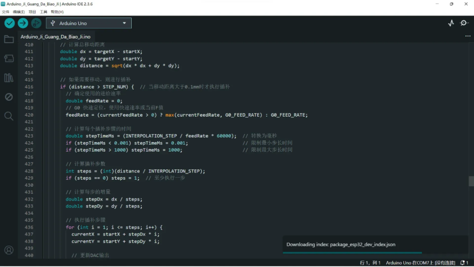Open the Sketchbook folder panel
Image resolution: width=474 pixels, height=267 pixels.
(9, 39)
